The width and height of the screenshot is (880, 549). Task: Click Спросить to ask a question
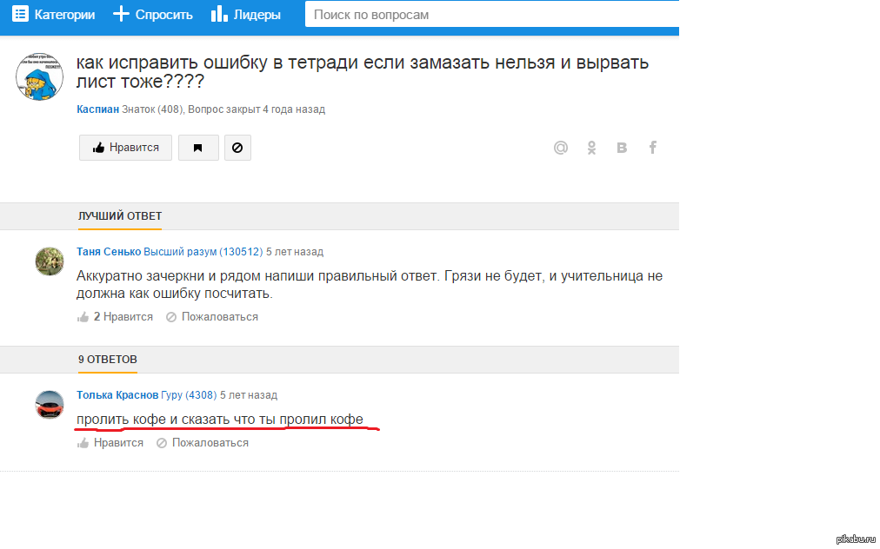(x=153, y=15)
